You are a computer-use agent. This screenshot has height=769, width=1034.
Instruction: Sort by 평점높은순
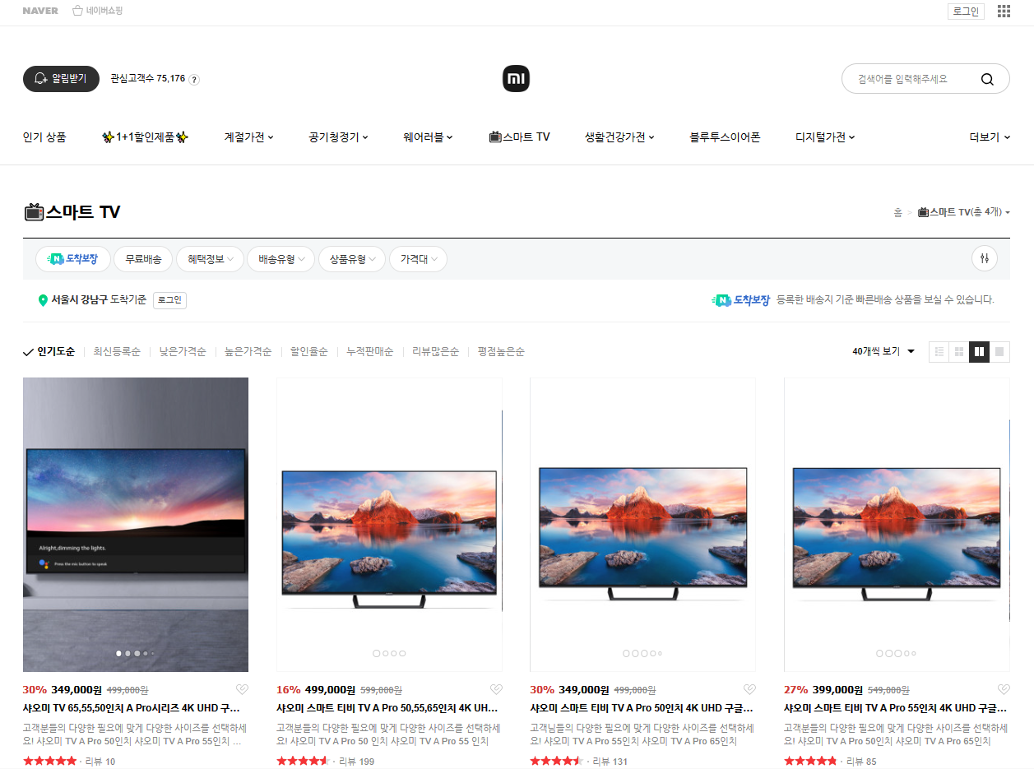pos(501,352)
